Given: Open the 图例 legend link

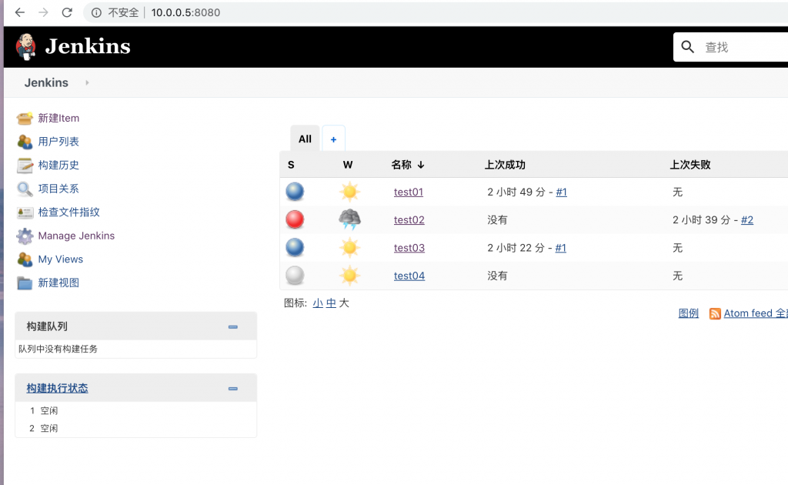Looking at the screenshot, I should pos(689,313).
